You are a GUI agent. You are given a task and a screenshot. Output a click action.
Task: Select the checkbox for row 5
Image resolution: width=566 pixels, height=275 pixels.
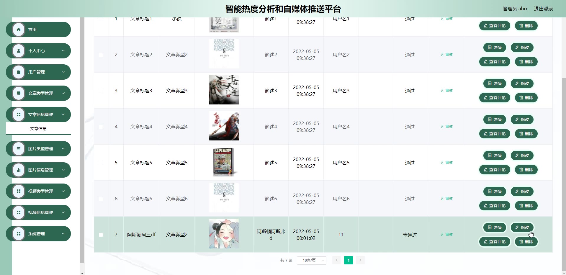(x=101, y=163)
